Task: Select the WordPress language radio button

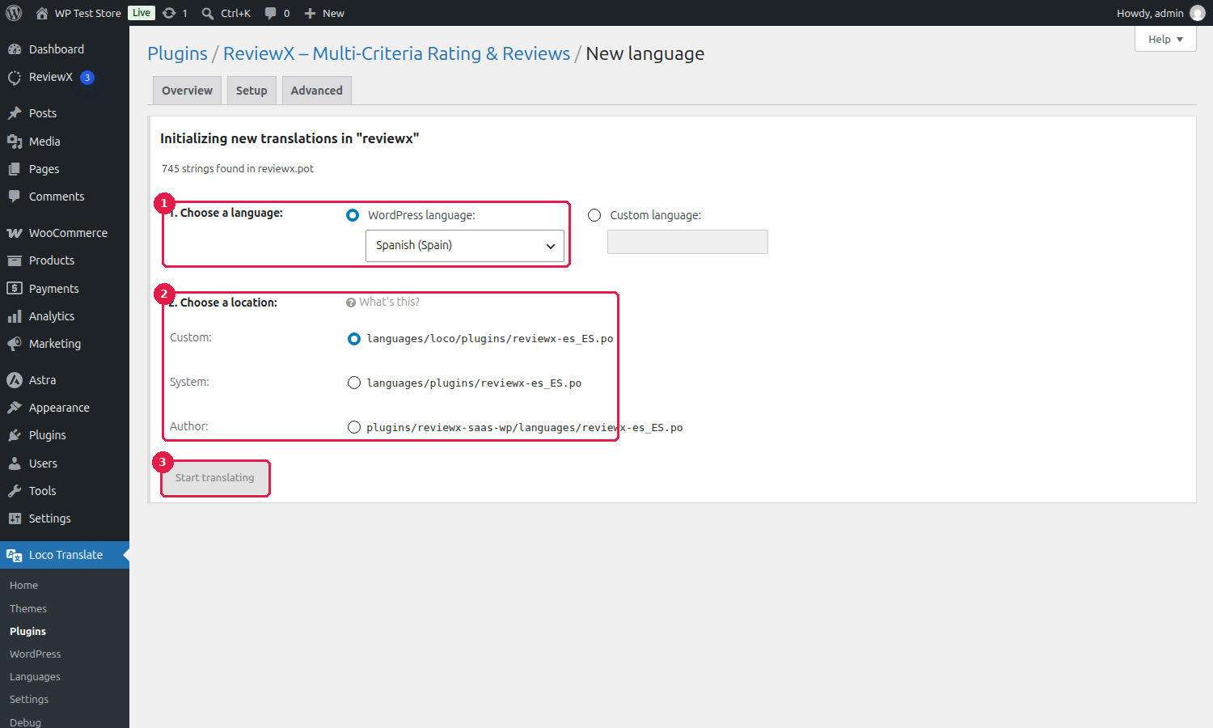Action: (353, 215)
